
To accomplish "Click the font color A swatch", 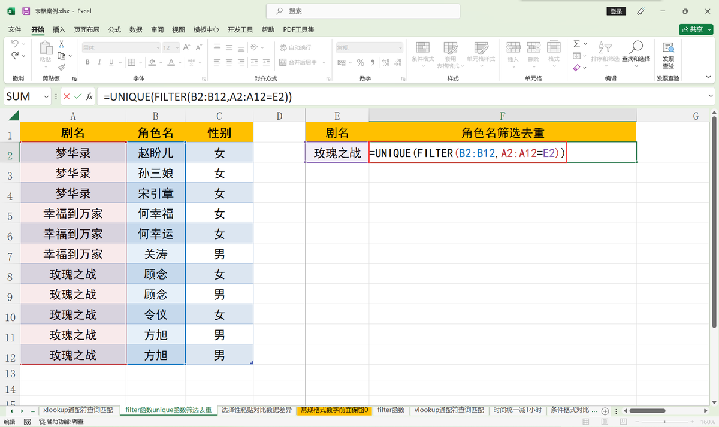I will [x=171, y=62].
